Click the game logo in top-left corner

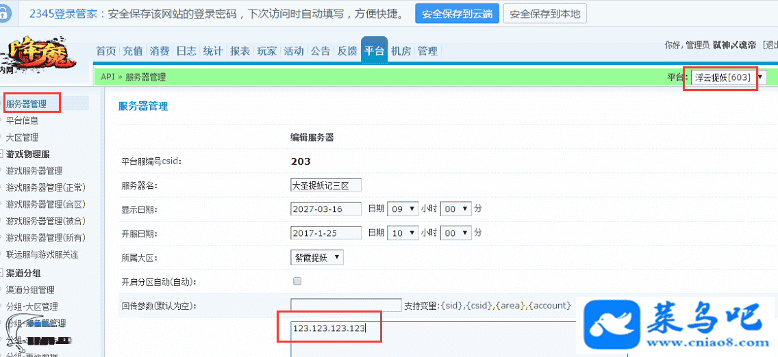40,57
